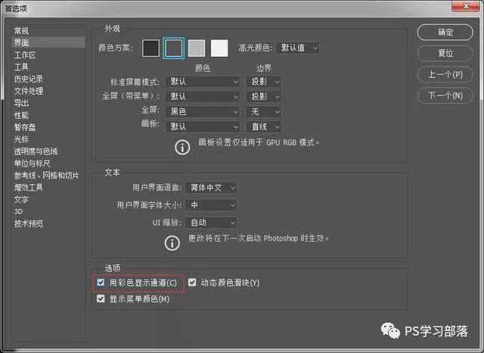
Task: Select the light gray color scheme swatch
Action: (197, 48)
